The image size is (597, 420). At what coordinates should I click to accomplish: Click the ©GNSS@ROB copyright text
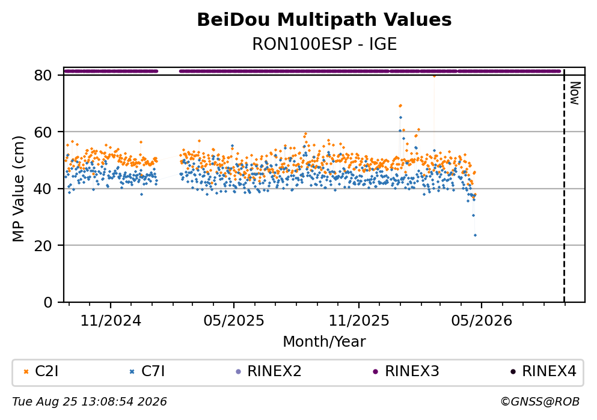pyautogui.click(x=540, y=402)
